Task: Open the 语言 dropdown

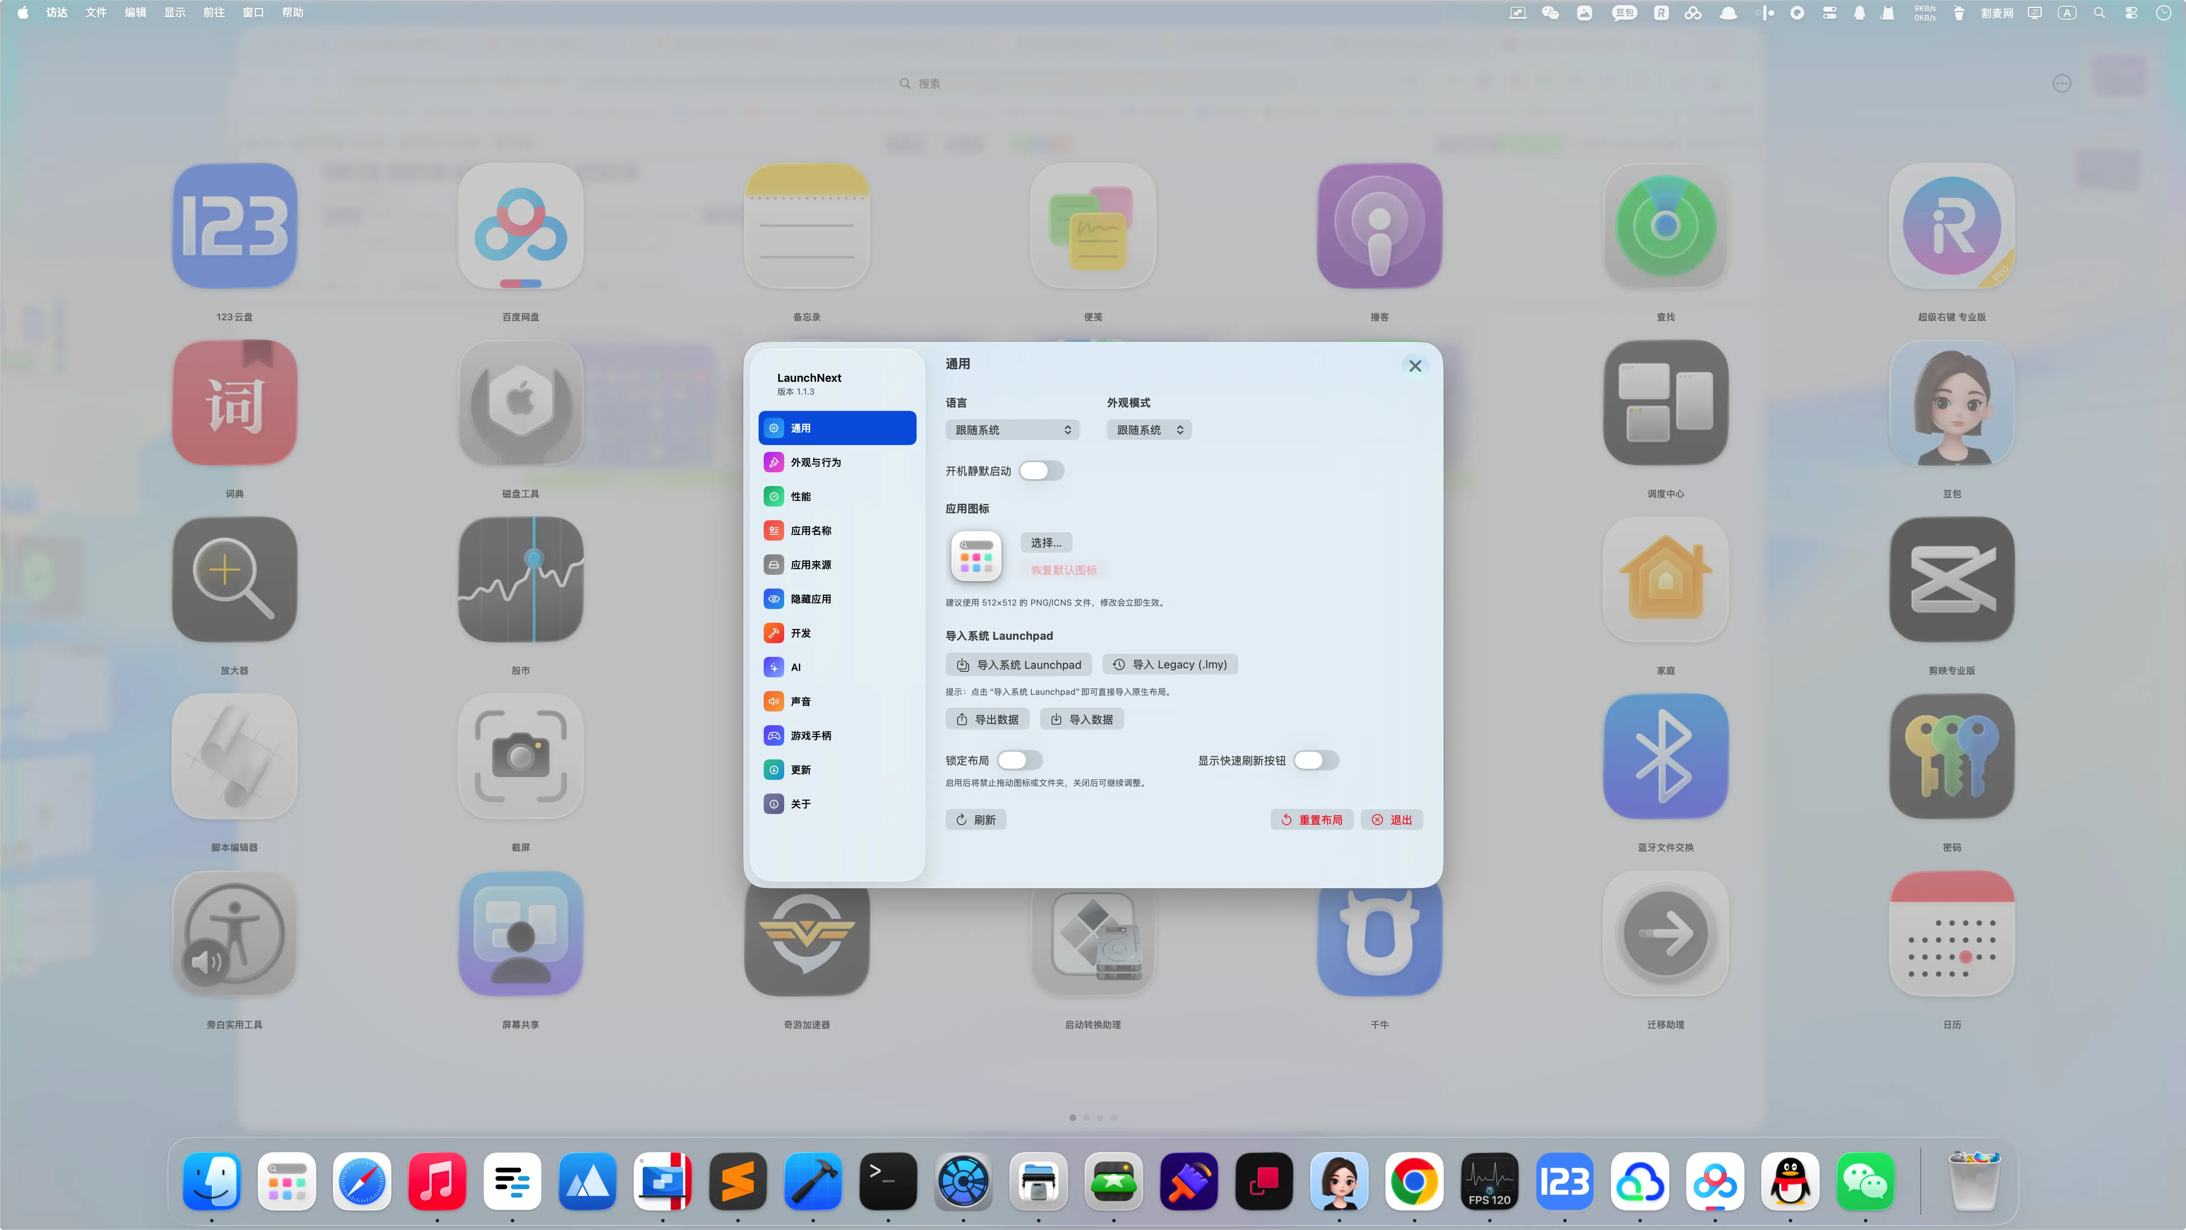Action: pos(1011,430)
